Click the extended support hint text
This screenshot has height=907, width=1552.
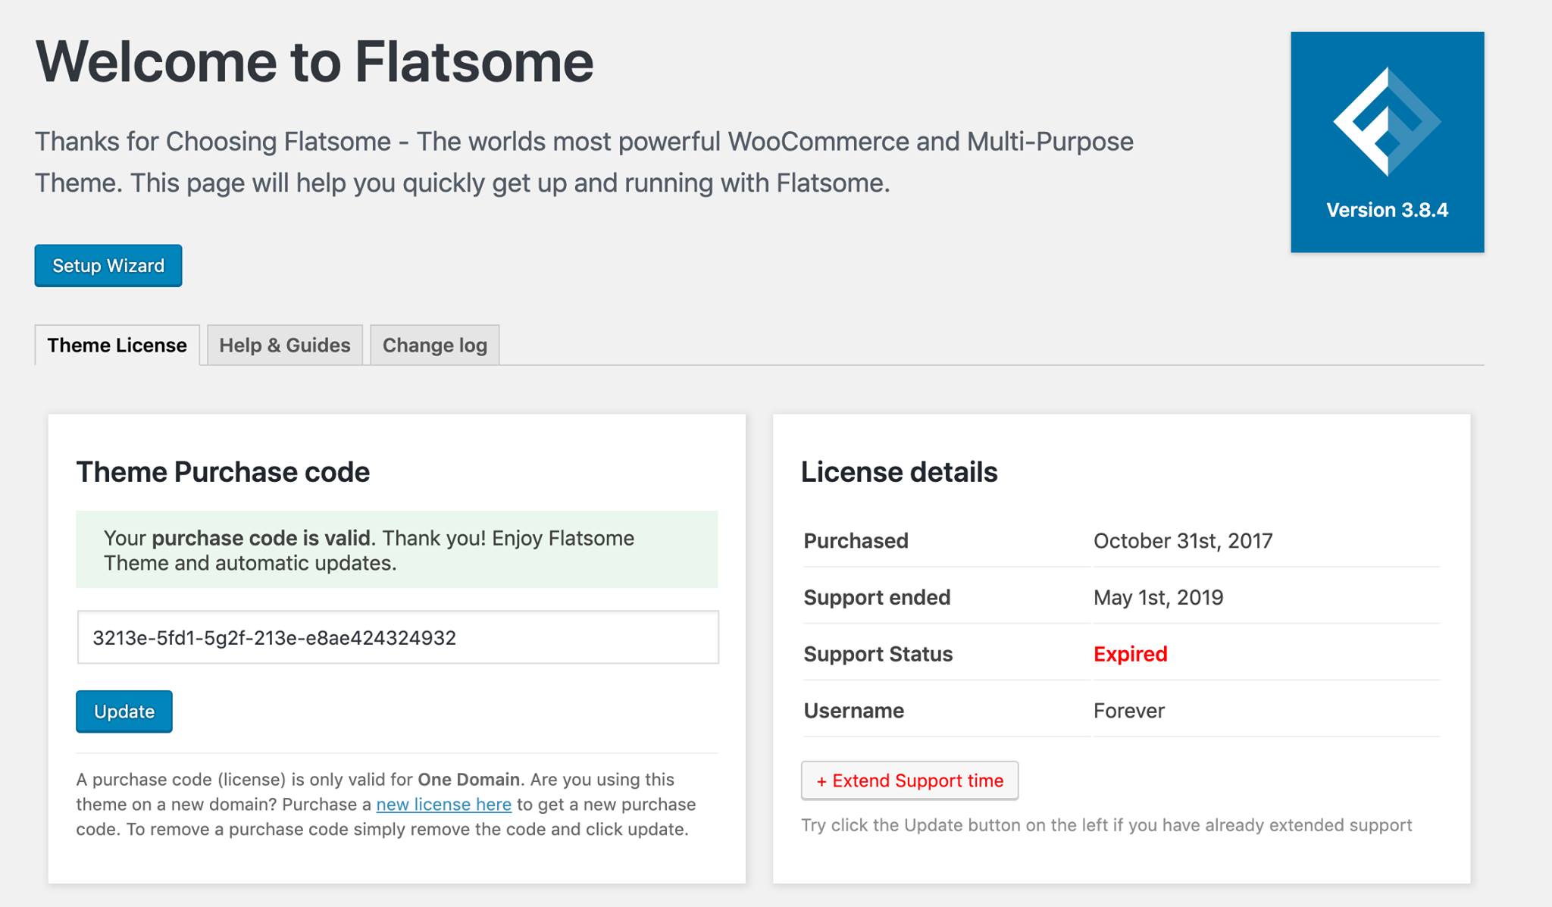click(x=1106, y=825)
